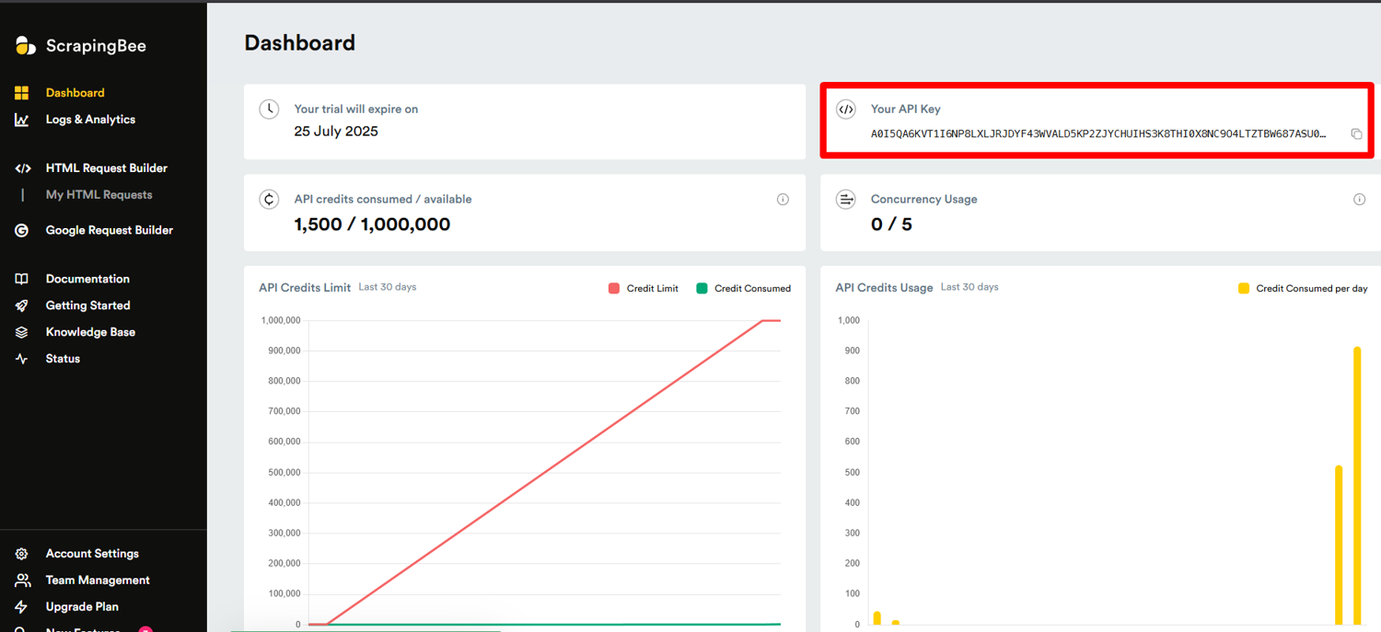
Task: Click the yellow Credit Consumed per day swatch
Action: pyautogui.click(x=1245, y=288)
